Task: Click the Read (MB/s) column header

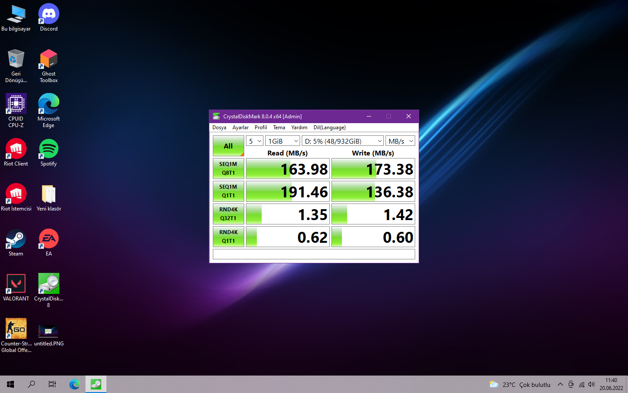Action: pos(287,153)
